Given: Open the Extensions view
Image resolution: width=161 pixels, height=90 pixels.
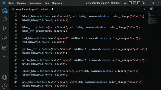Looking at the screenshot, I should point(5,47).
